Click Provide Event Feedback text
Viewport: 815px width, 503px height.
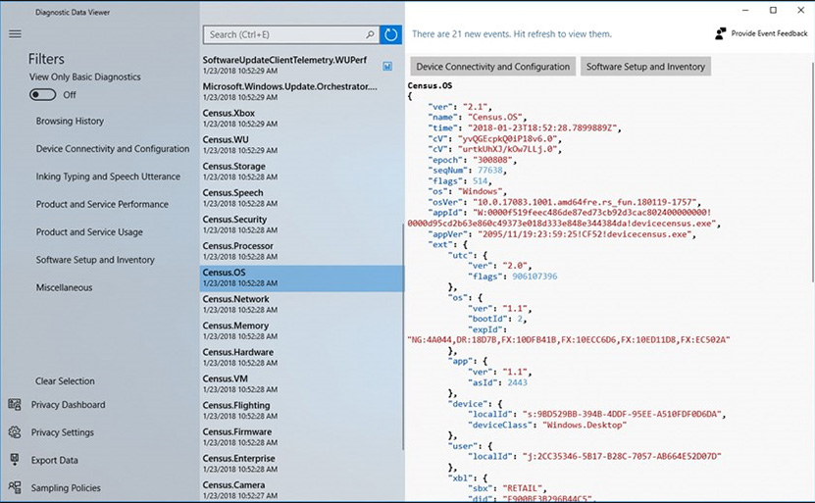(769, 33)
